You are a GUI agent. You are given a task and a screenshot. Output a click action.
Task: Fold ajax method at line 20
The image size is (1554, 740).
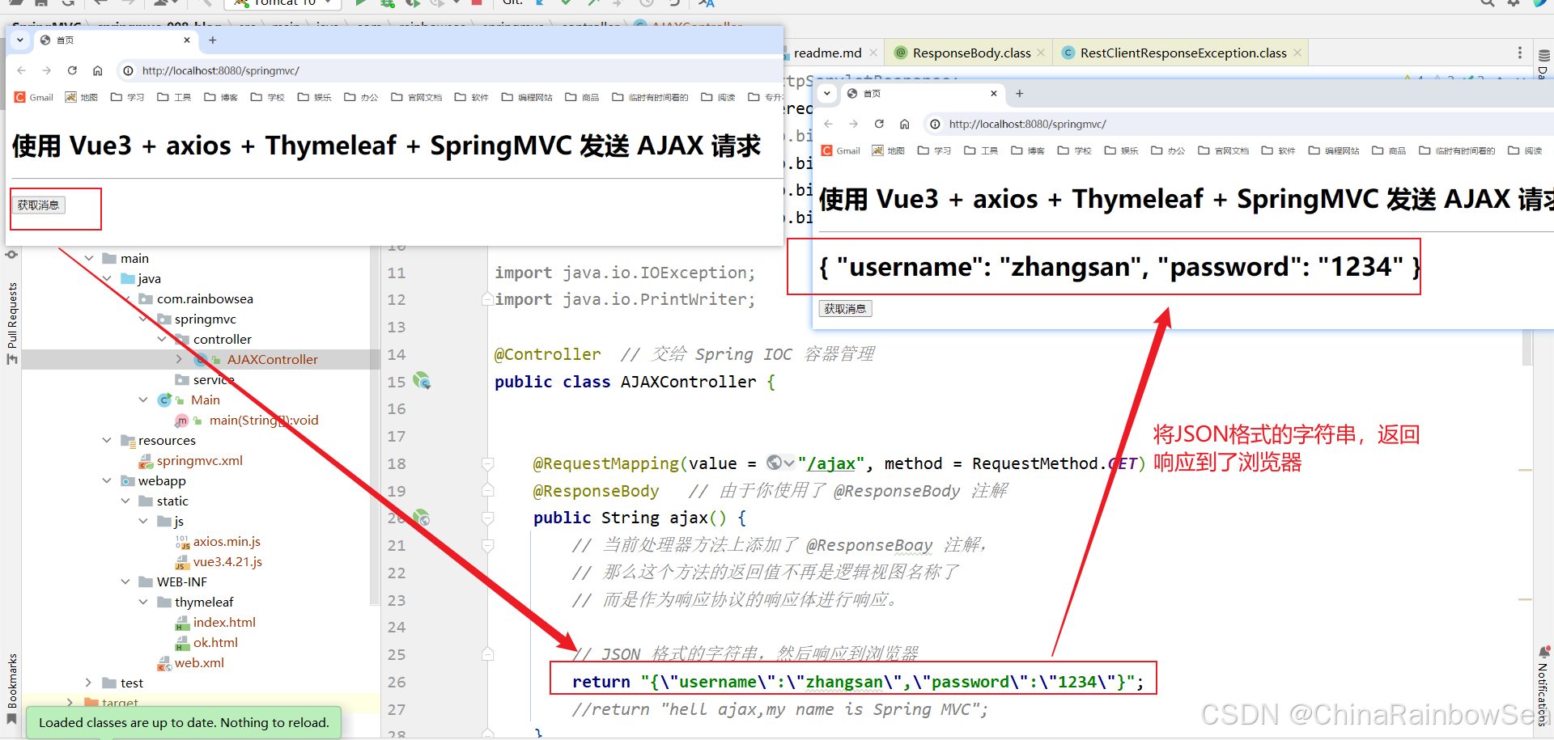[x=488, y=518]
